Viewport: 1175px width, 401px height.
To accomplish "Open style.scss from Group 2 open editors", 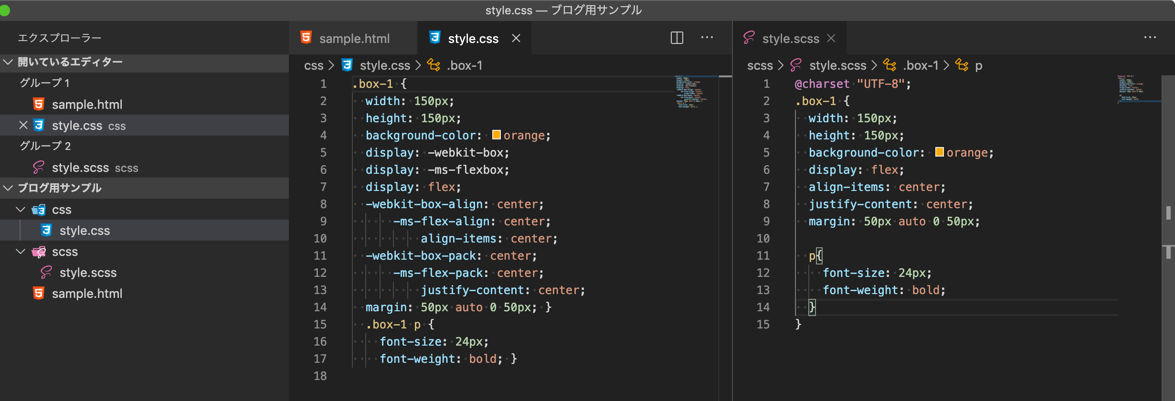I will [x=144, y=167].
